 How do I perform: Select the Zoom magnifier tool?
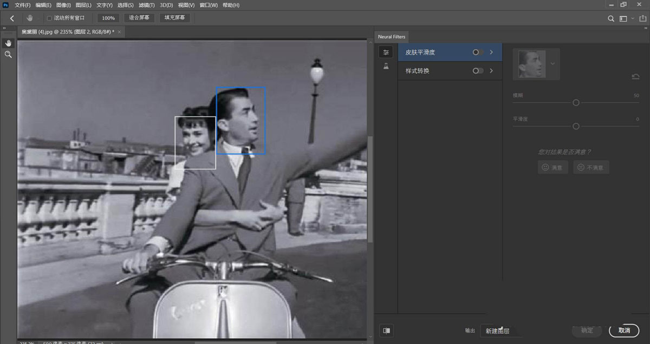click(x=8, y=55)
